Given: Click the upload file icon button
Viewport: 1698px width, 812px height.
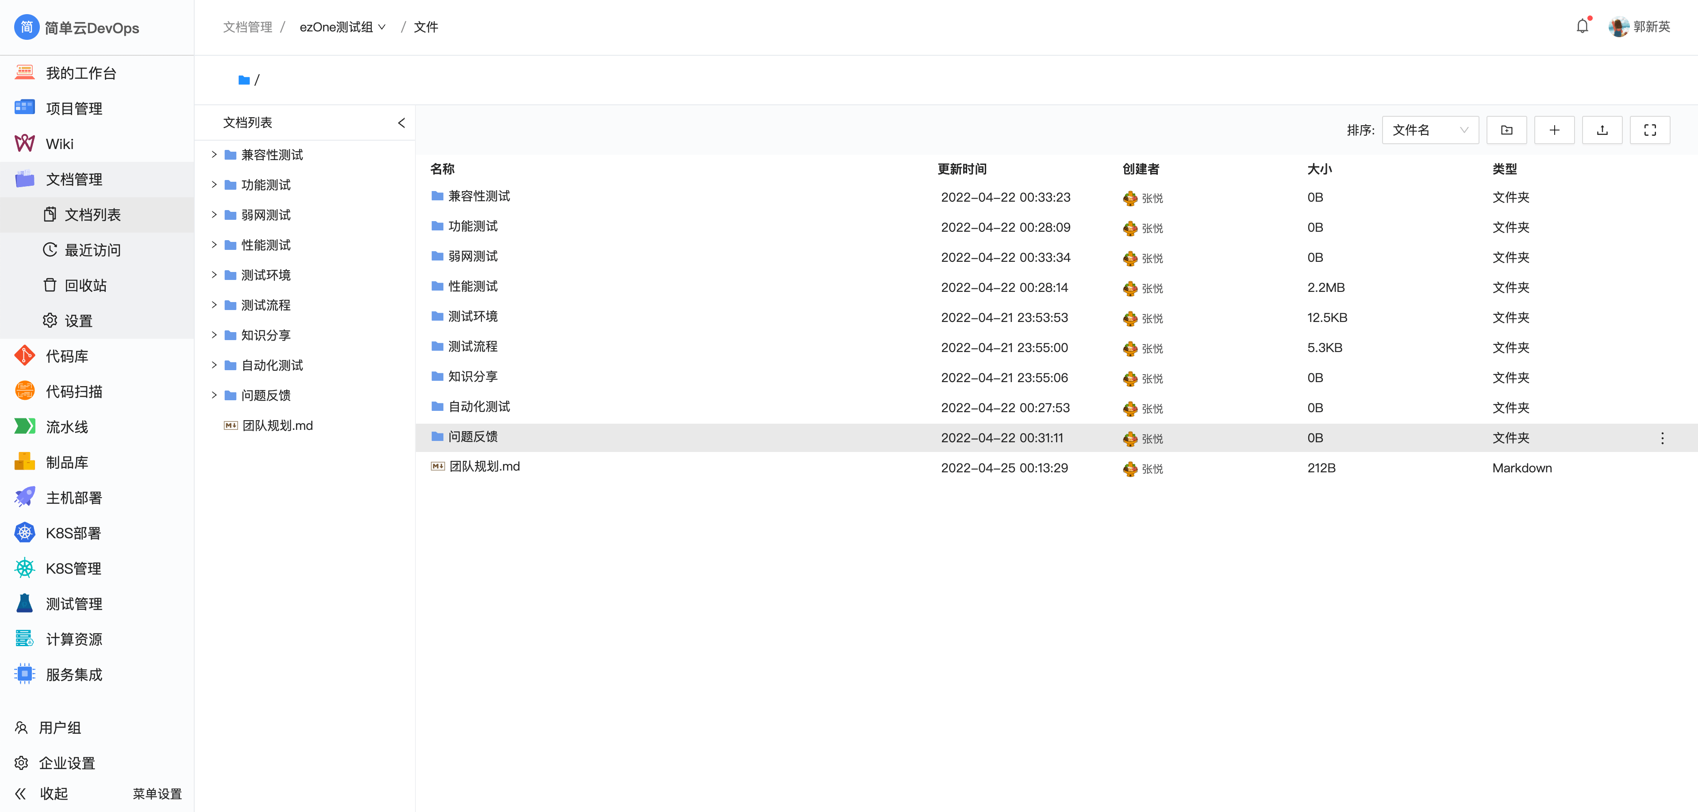Looking at the screenshot, I should (1602, 130).
